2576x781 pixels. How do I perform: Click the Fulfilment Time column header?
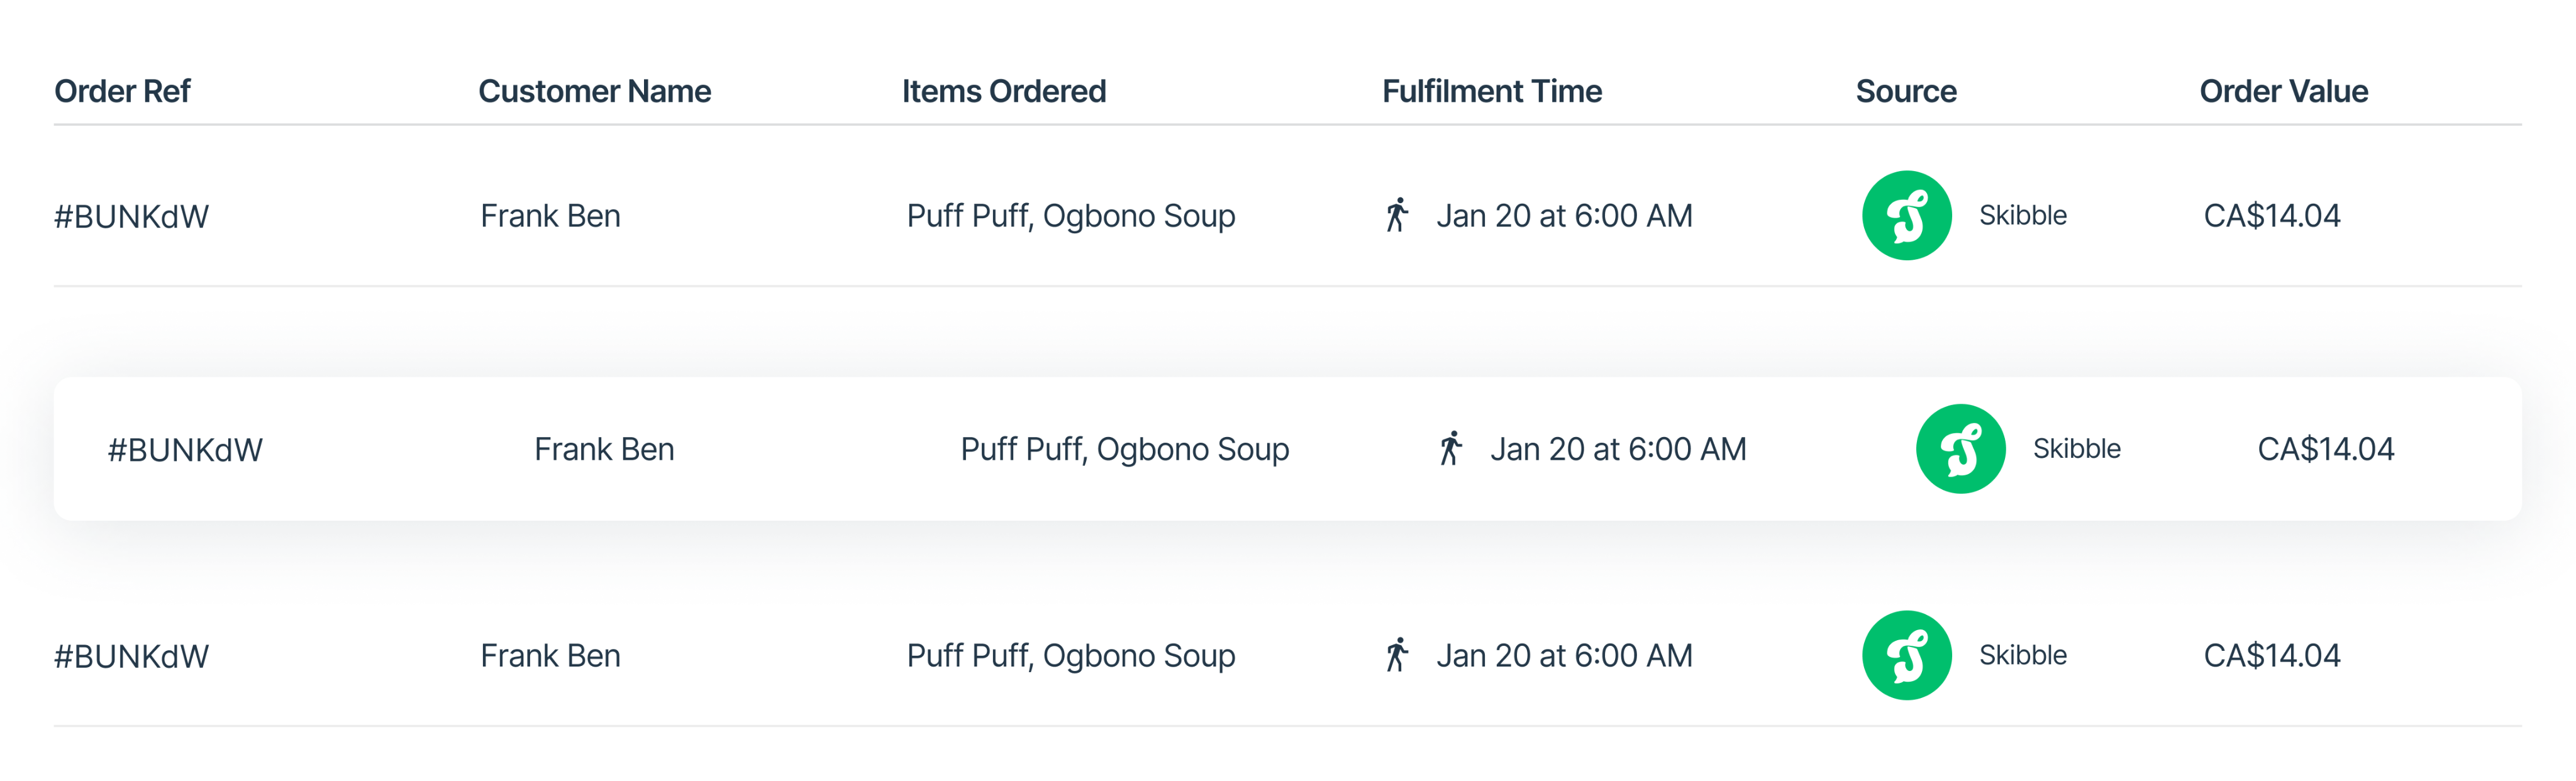[x=1491, y=91]
